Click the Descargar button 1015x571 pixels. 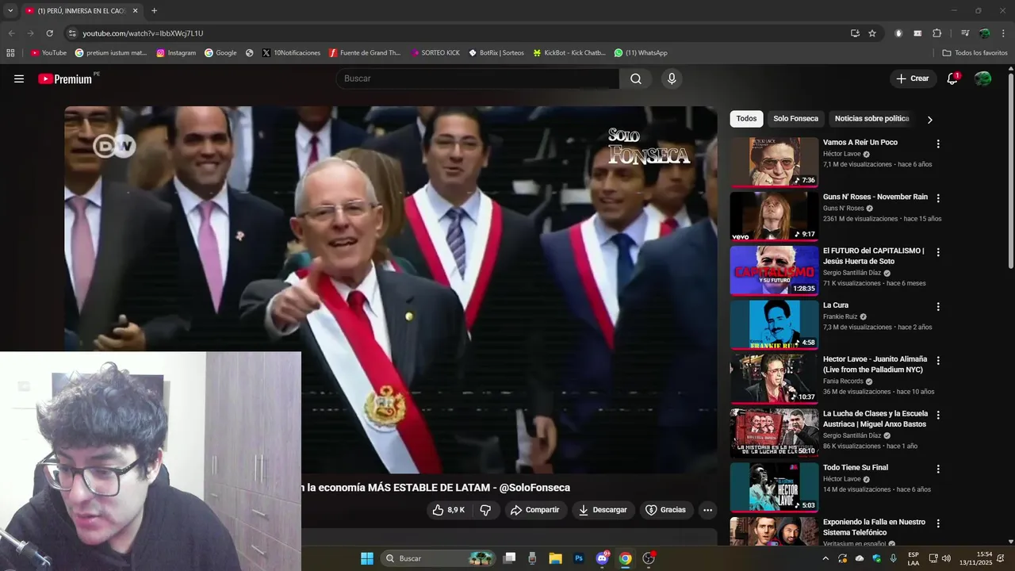603,510
